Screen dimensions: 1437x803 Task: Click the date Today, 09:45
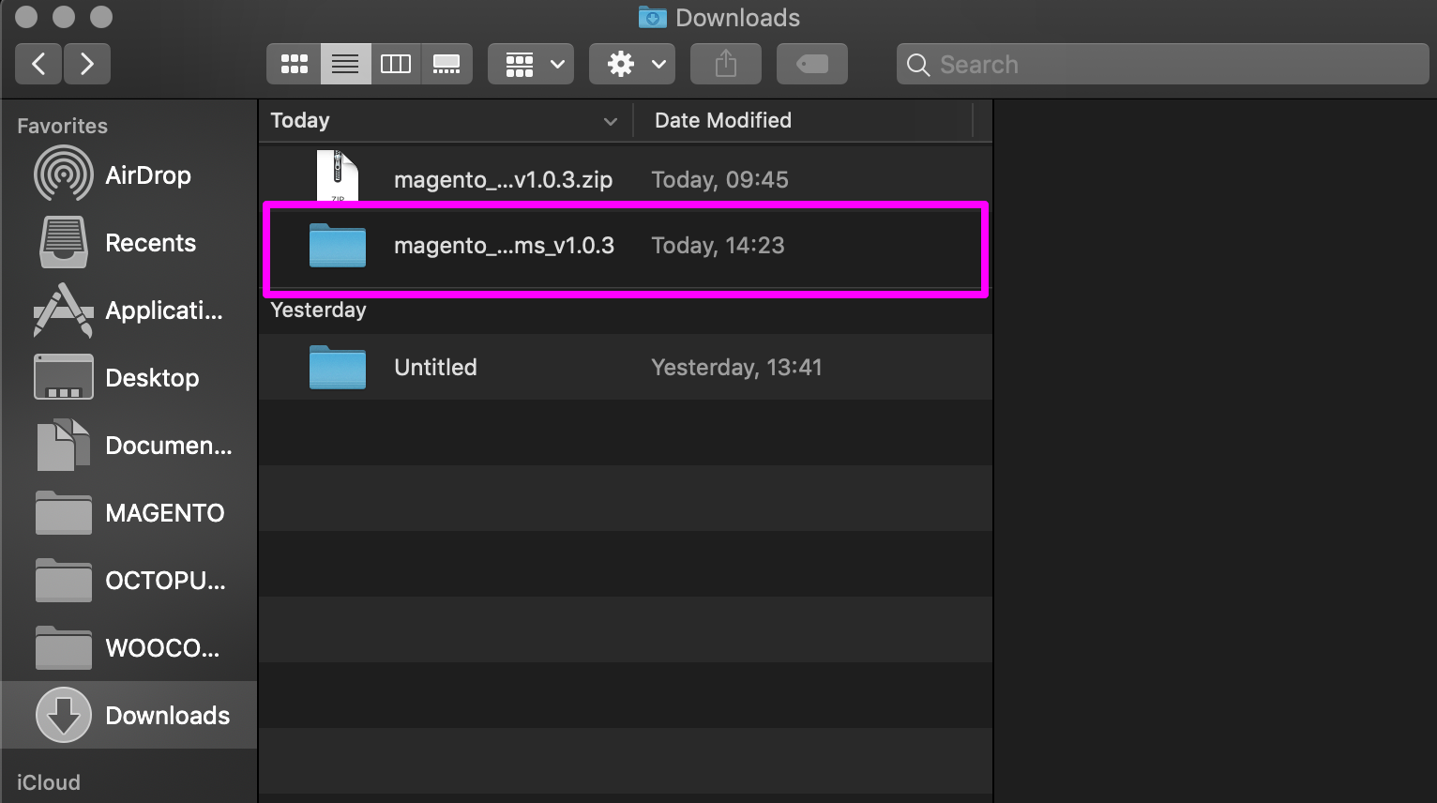point(719,179)
